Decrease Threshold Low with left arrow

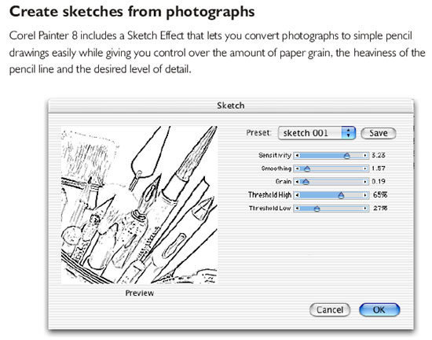(x=297, y=208)
